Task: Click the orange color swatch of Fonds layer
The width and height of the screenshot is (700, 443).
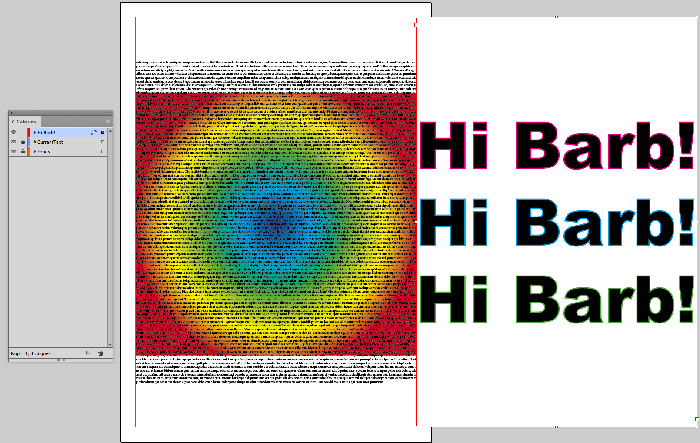Action: pyautogui.click(x=30, y=151)
